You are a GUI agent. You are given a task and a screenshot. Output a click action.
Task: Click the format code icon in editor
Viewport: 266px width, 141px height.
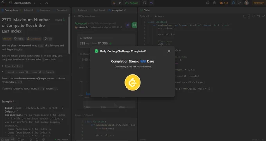click(x=244, y=16)
